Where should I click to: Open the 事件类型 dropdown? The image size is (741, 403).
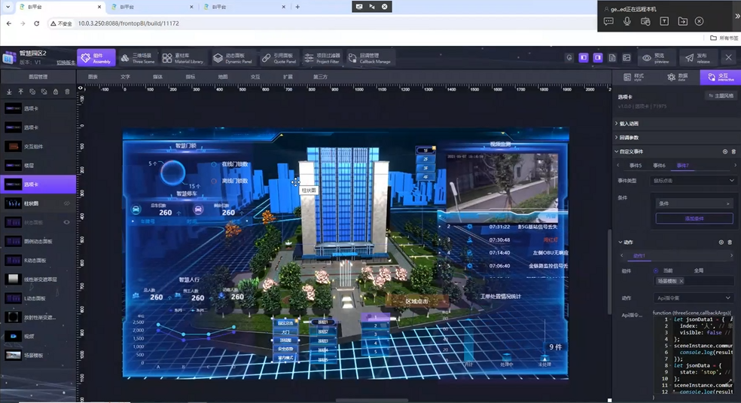click(693, 181)
